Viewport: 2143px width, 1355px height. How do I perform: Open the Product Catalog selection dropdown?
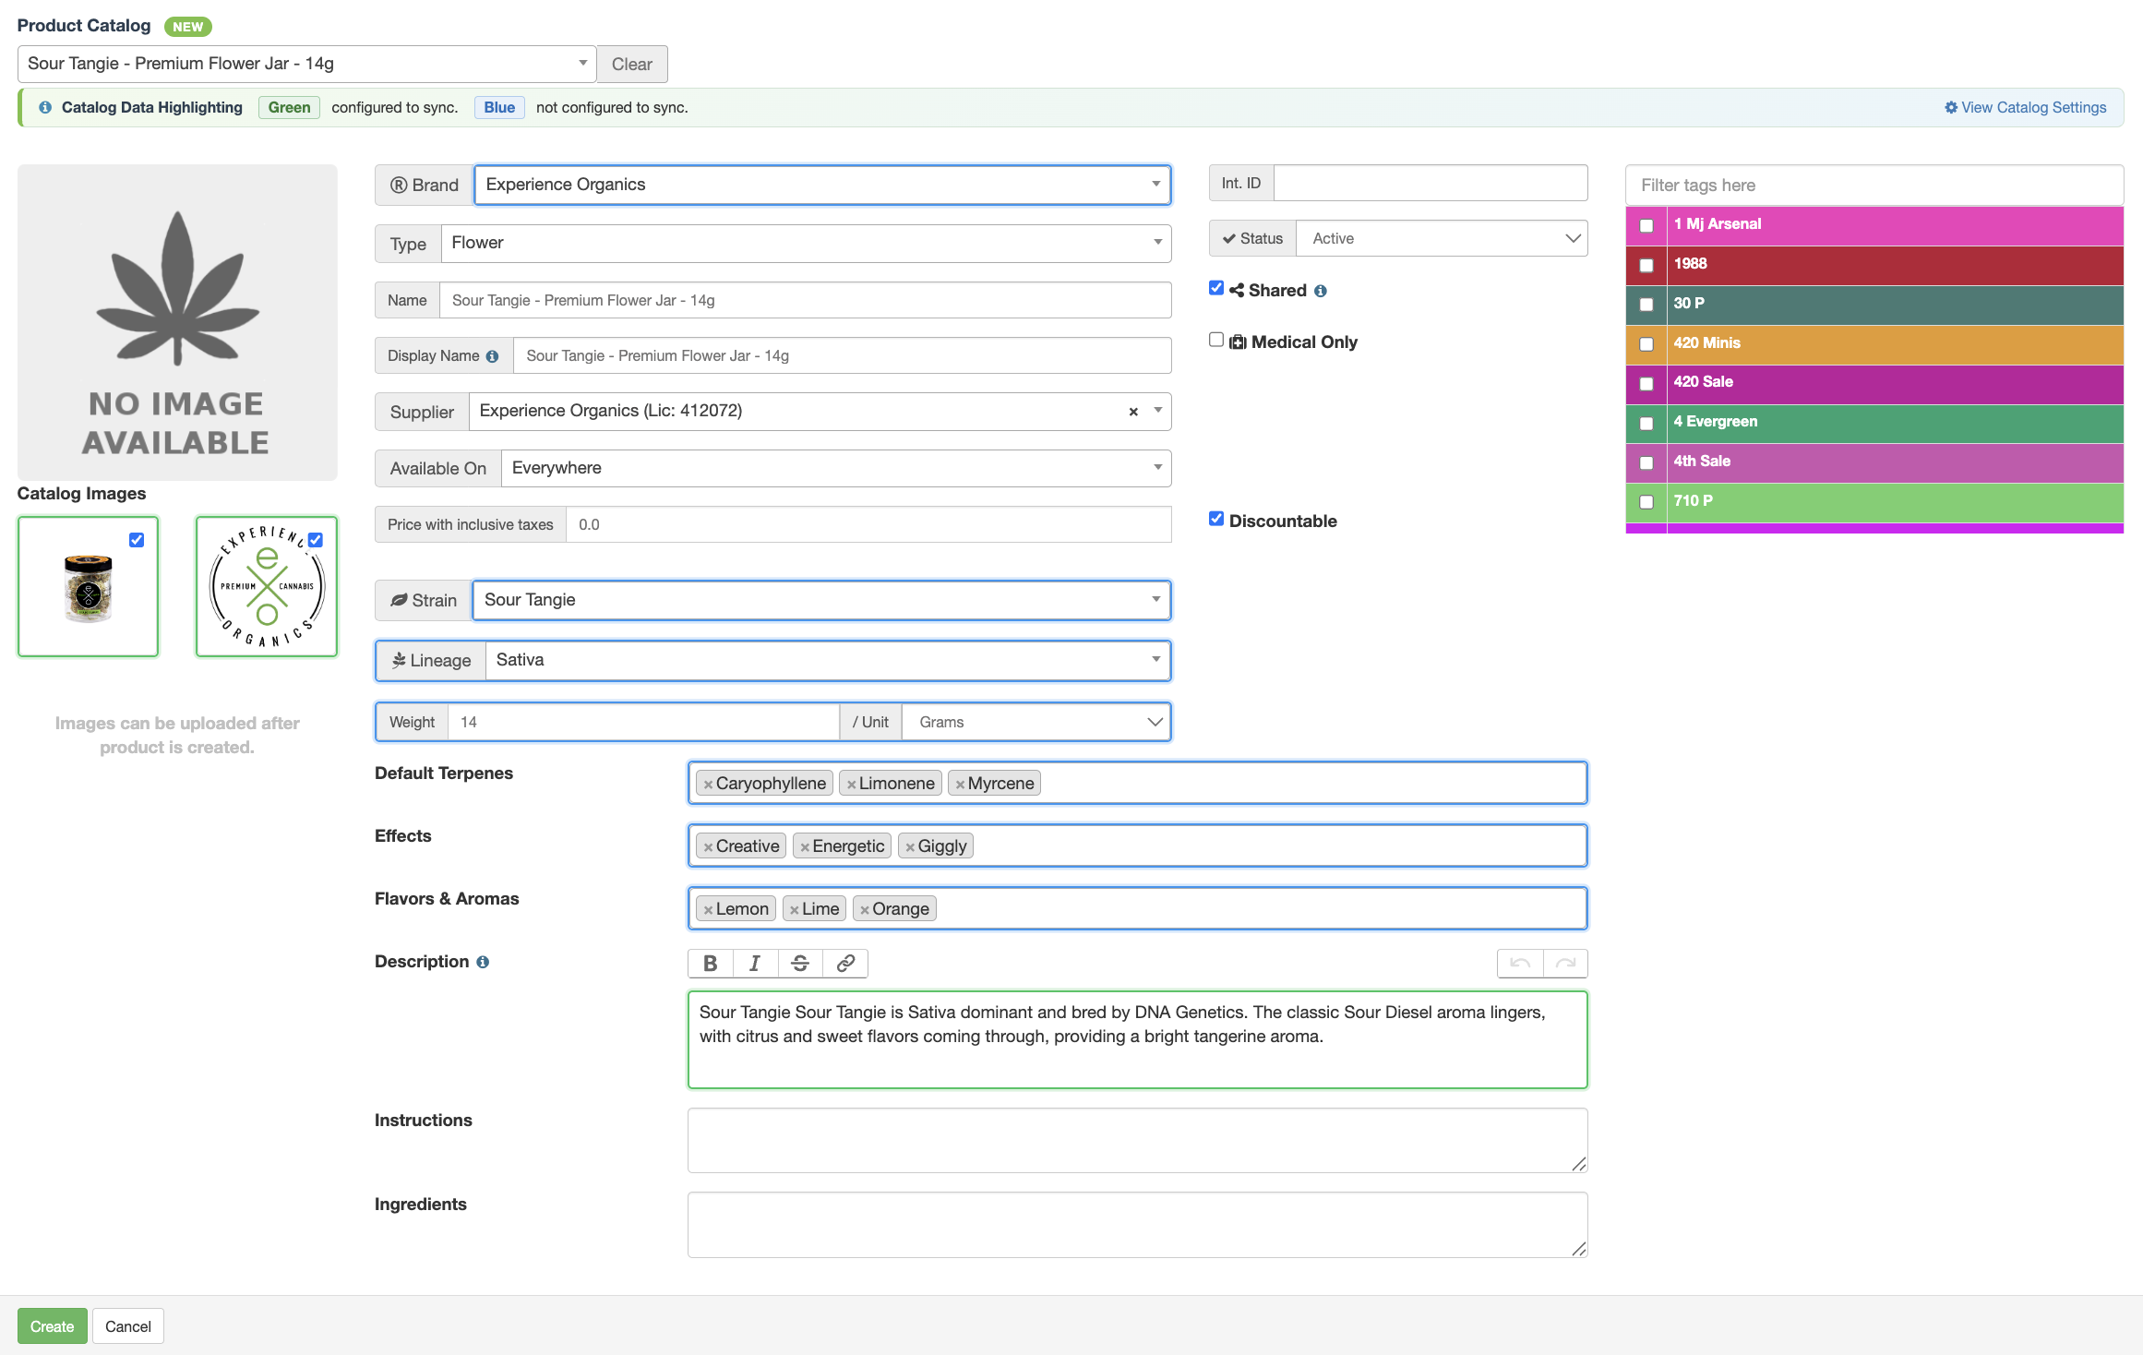pyautogui.click(x=306, y=64)
